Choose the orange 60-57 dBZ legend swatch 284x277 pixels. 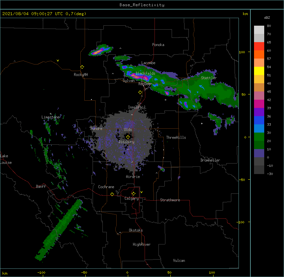pyautogui.click(x=259, y=55)
